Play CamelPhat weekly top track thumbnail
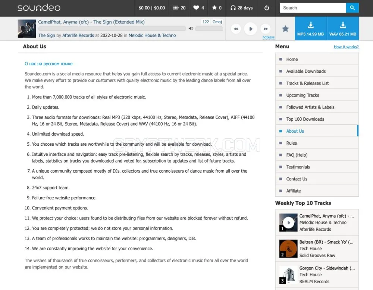This screenshot has height=290, width=373. click(x=288, y=223)
